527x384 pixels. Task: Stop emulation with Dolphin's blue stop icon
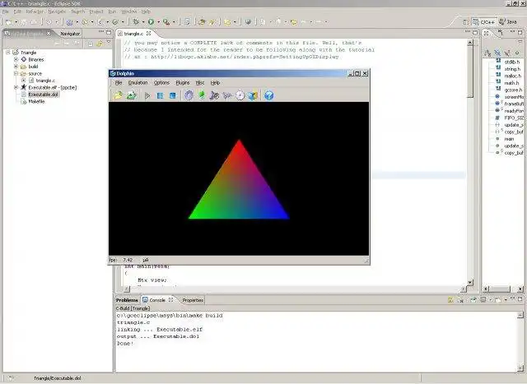pos(173,95)
